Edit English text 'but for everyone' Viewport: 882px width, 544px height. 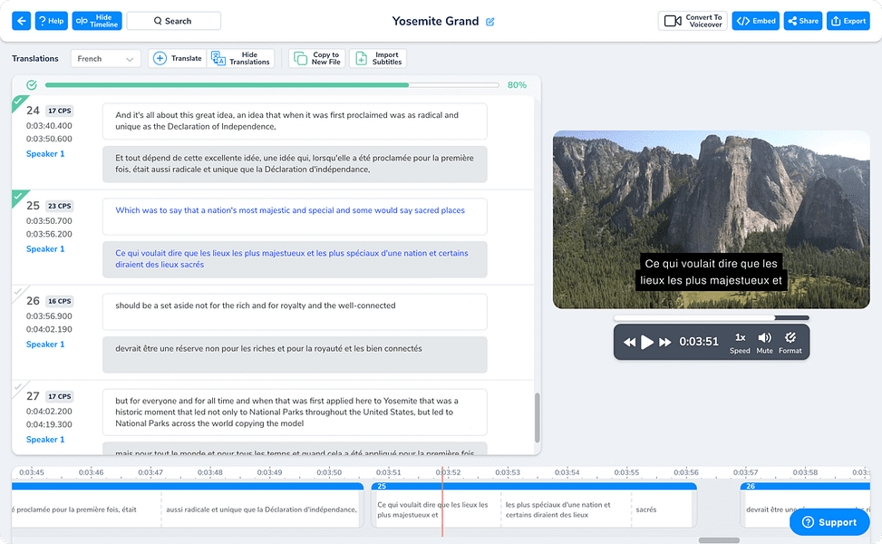(295, 412)
